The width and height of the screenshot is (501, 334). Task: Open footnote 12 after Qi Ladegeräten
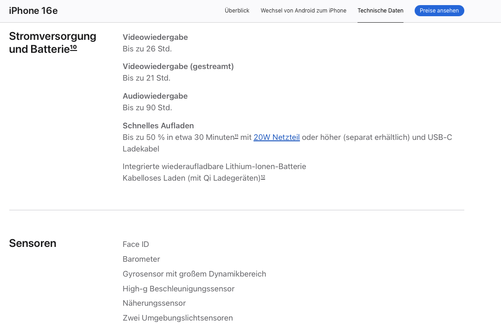(x=263, y=177)
